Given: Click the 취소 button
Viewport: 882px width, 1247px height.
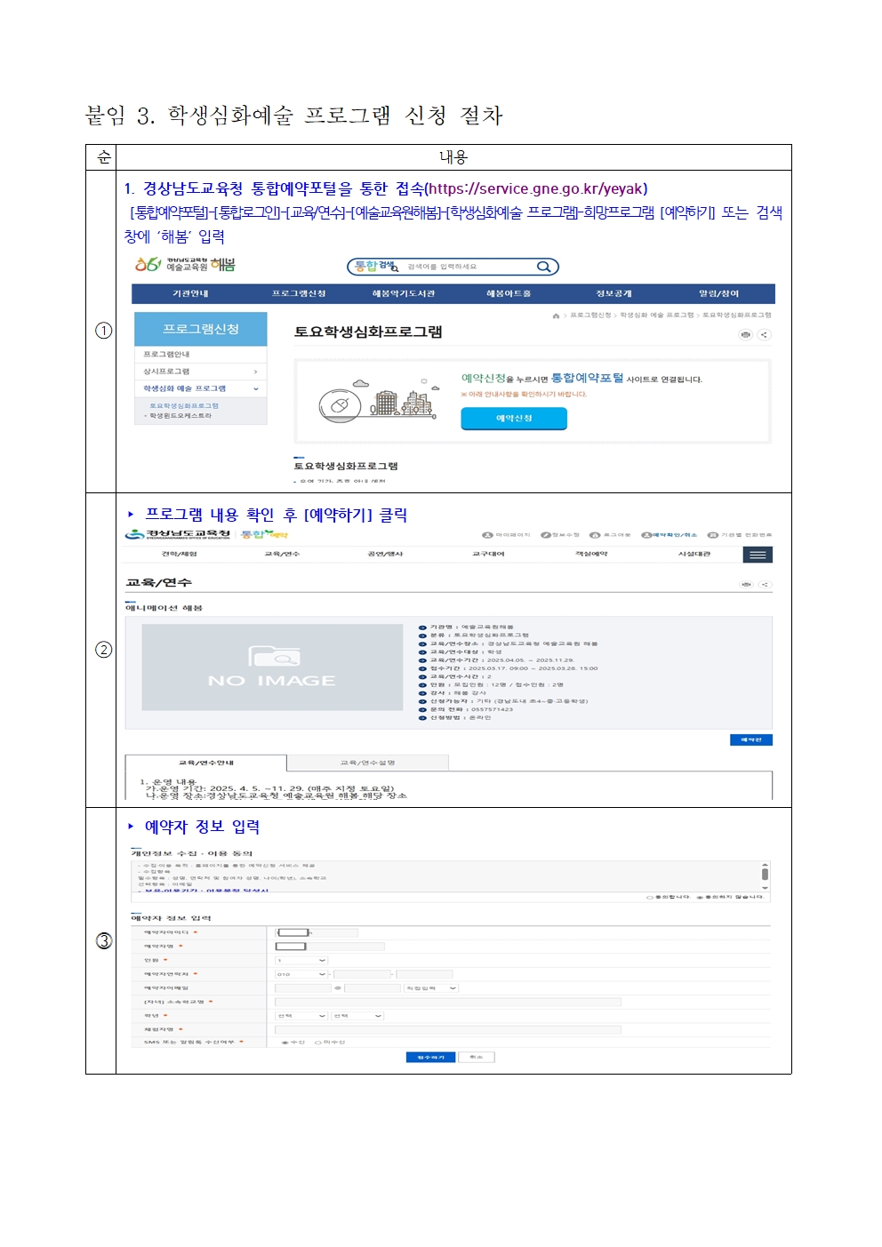Looking at the screenshot, I should click(x=476, y=1058).
